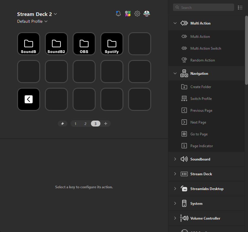This screenshot has width=248, height=232.
Task: Open the Spotify folder key
Action: tap(112, 44)
